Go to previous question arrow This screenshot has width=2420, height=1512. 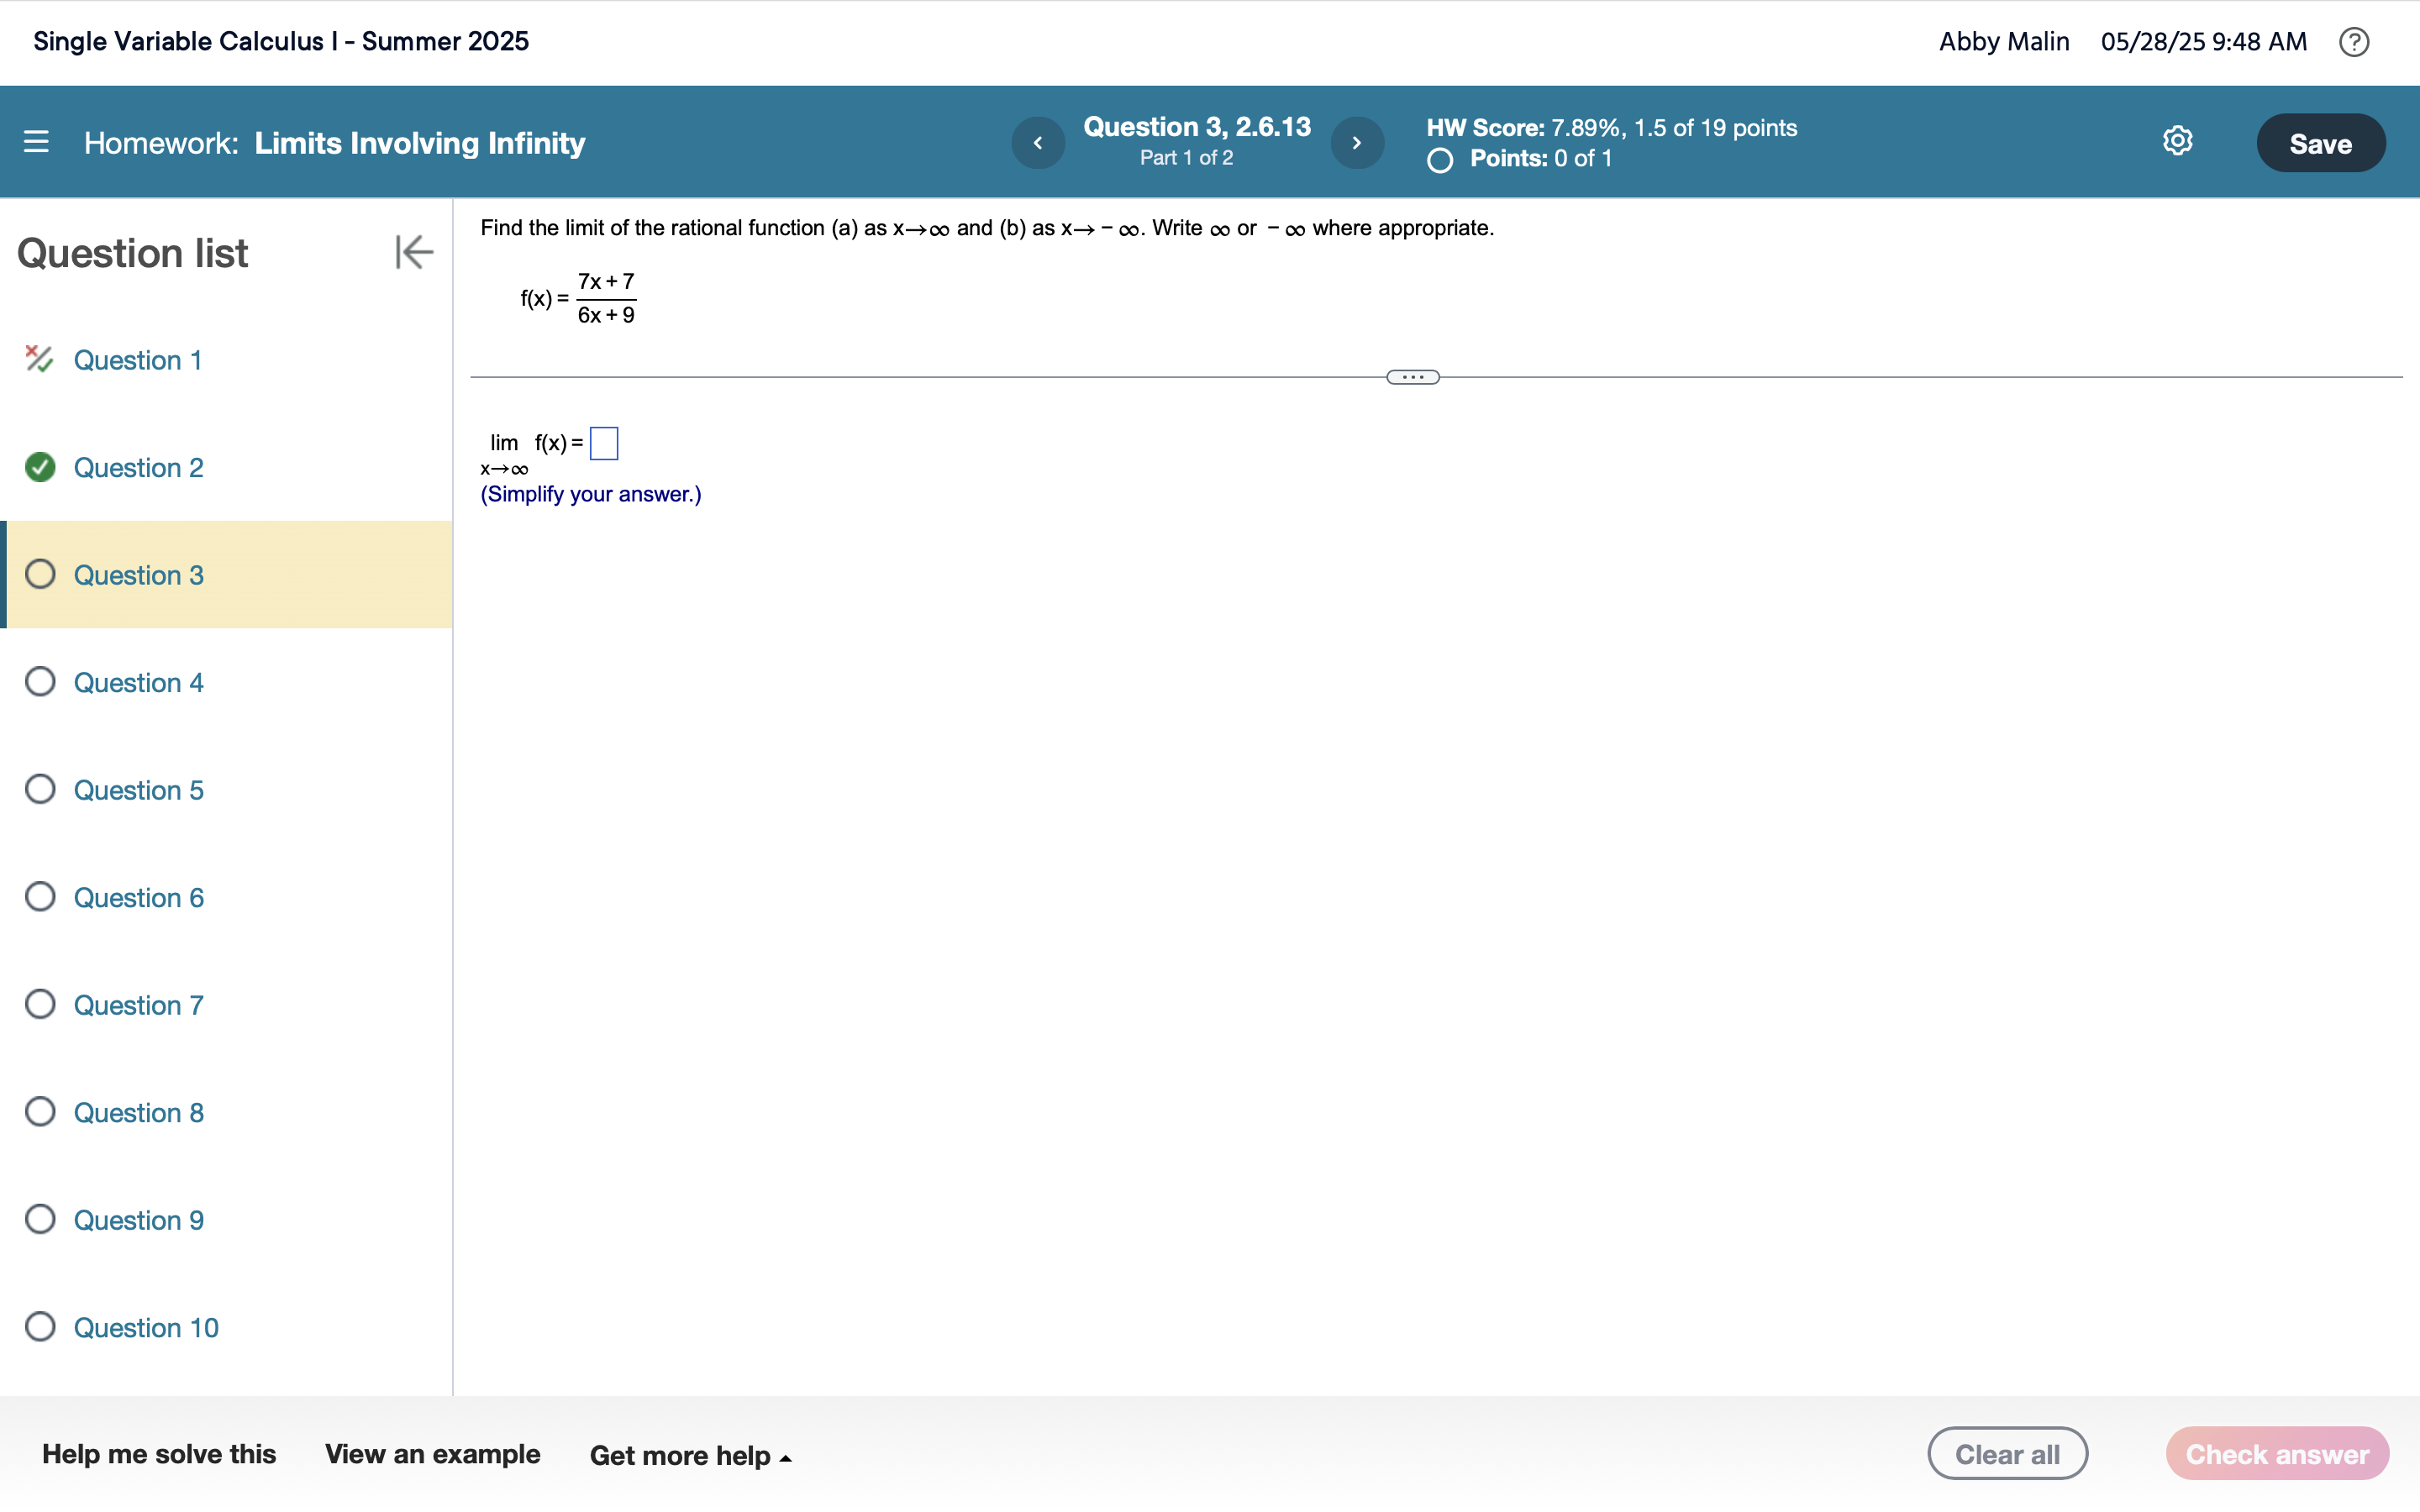click(1038, 143)
